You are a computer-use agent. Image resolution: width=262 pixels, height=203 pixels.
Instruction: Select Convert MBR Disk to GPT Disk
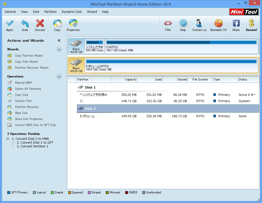[36, 125]
